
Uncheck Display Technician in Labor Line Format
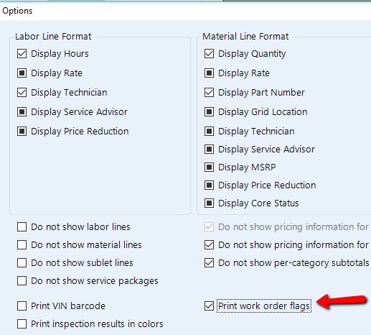pyautogui.click(x=22, y=93)
